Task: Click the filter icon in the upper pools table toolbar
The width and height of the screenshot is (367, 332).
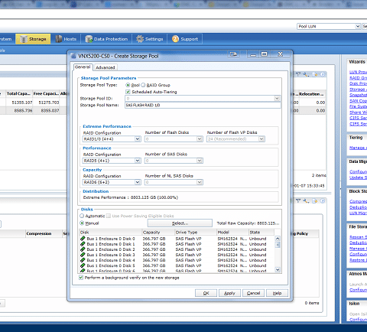Action: [x=298, y=74]
